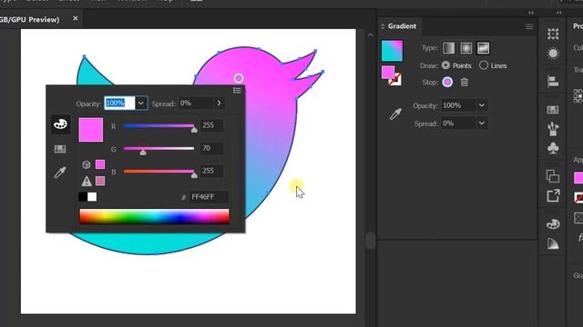Switch to the Gradient panel tab
Viewport: 583px width, 327px height.
402,26
